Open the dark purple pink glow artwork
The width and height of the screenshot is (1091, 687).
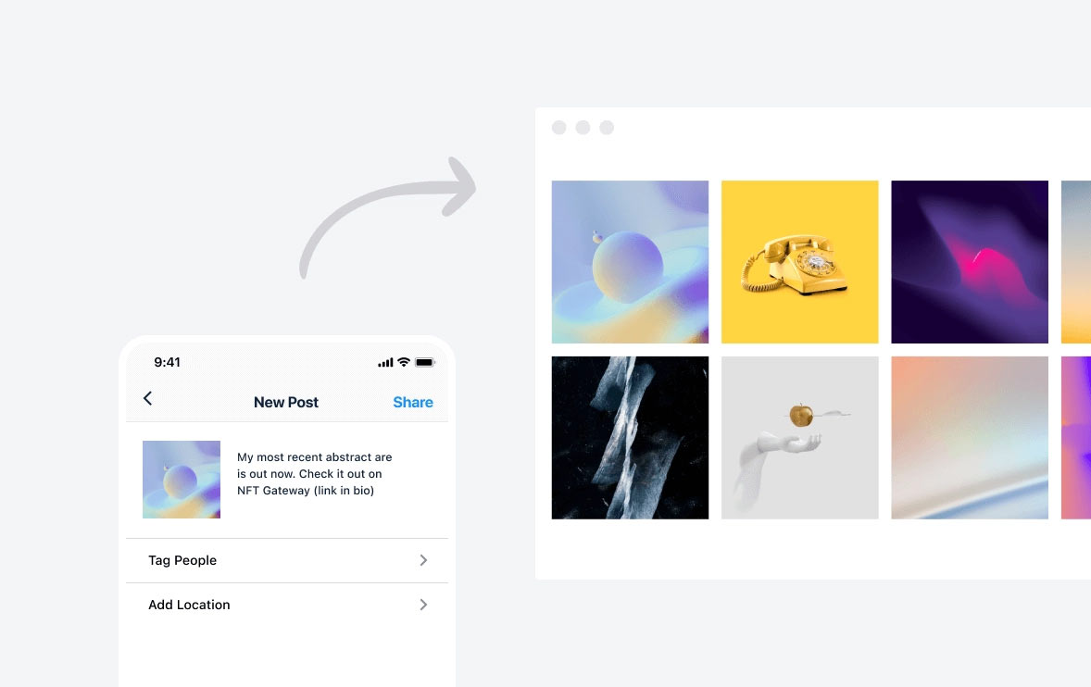970,261
